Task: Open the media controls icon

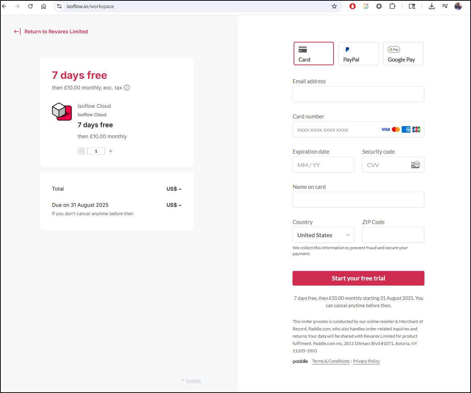Action: coord(445,6)
